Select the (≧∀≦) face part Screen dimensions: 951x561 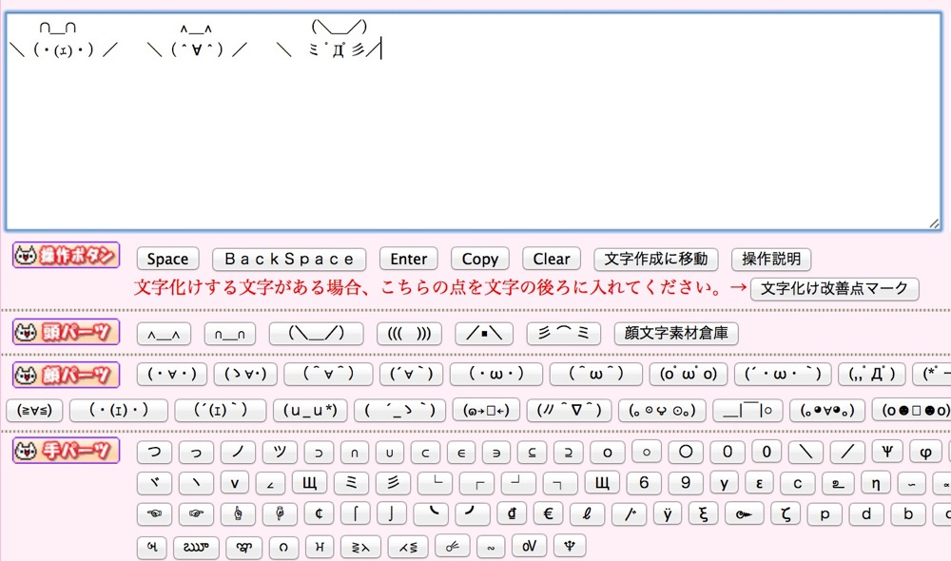coord(34,411)
